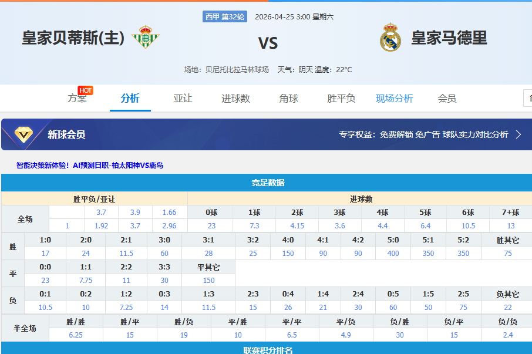Open the AI预测 promo link
The width and height of the screenshot is (532, 354).
coord(90,166)
